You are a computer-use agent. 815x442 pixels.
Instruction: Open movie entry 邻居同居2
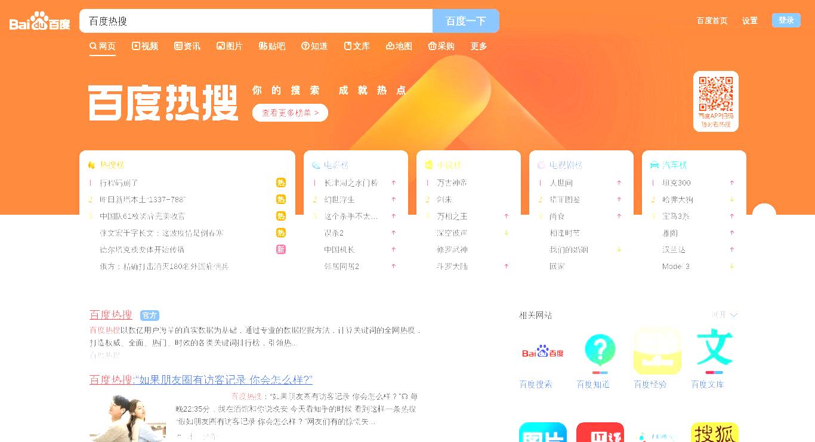tap(342, 266)
